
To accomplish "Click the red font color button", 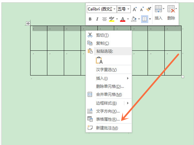I will (x=123, y=19).
